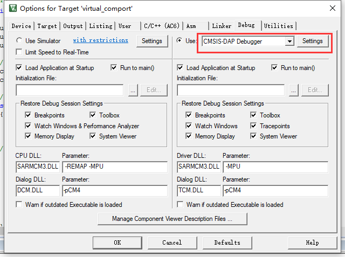Switch to the Device tab
This screenshot has height=257, width=345.
pyautogui.click(x=22, y=26)
